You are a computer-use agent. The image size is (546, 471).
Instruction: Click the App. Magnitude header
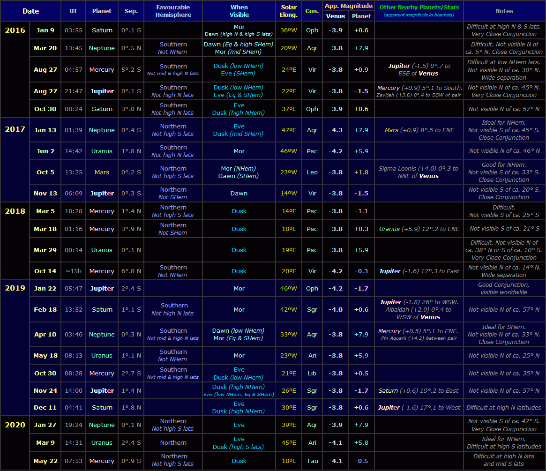point(348,6)
